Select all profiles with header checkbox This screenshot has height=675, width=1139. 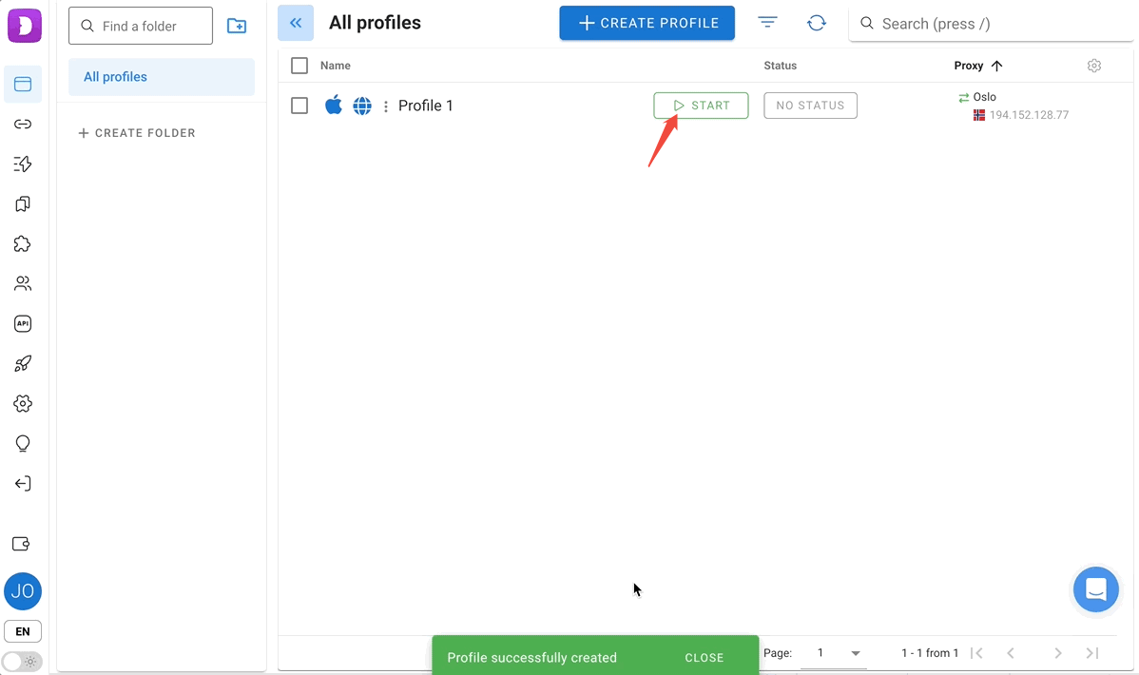(299, 66)
